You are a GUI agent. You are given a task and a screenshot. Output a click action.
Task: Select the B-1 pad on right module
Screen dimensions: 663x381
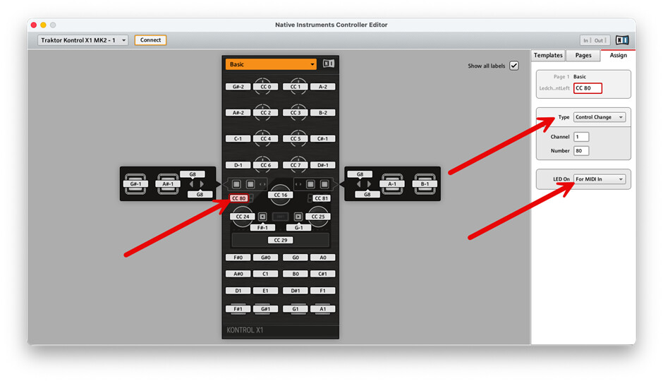(425, 183)
